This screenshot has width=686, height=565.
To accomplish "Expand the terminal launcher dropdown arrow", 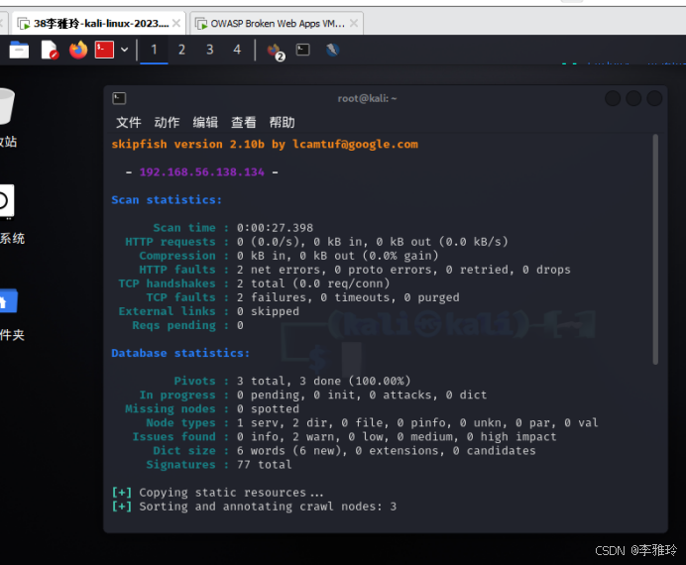I will 124,50.
